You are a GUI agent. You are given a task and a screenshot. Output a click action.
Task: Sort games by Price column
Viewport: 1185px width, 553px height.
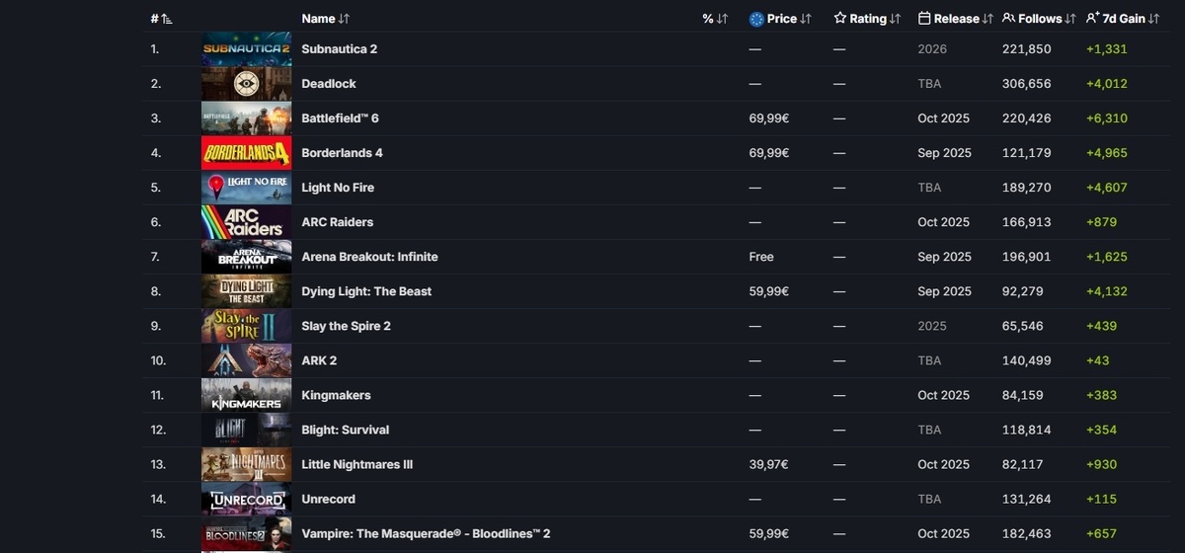[x=780, y=19]
